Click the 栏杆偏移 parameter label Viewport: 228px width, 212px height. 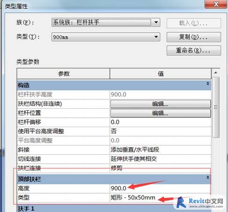pyautogui.click(x=29, y=122)
